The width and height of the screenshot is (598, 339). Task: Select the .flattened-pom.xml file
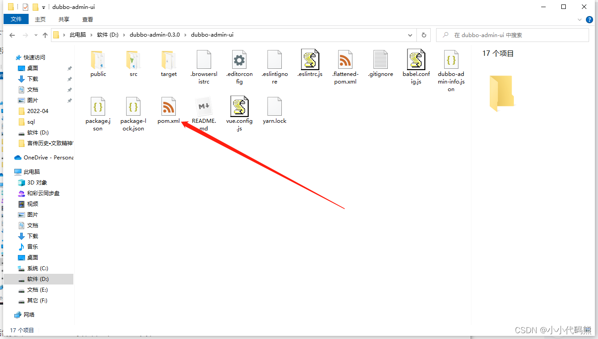pos(345,67)
